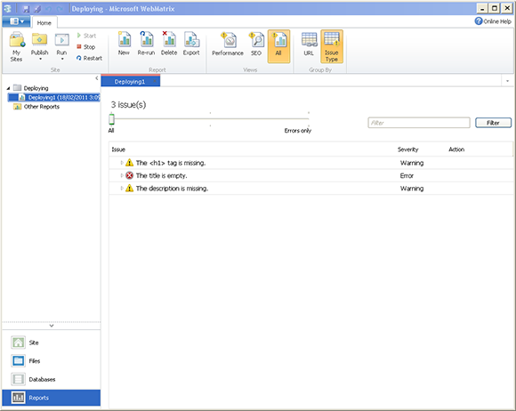
Task: Click the warning icon beside the h1 issue
Action: point(129,163)
